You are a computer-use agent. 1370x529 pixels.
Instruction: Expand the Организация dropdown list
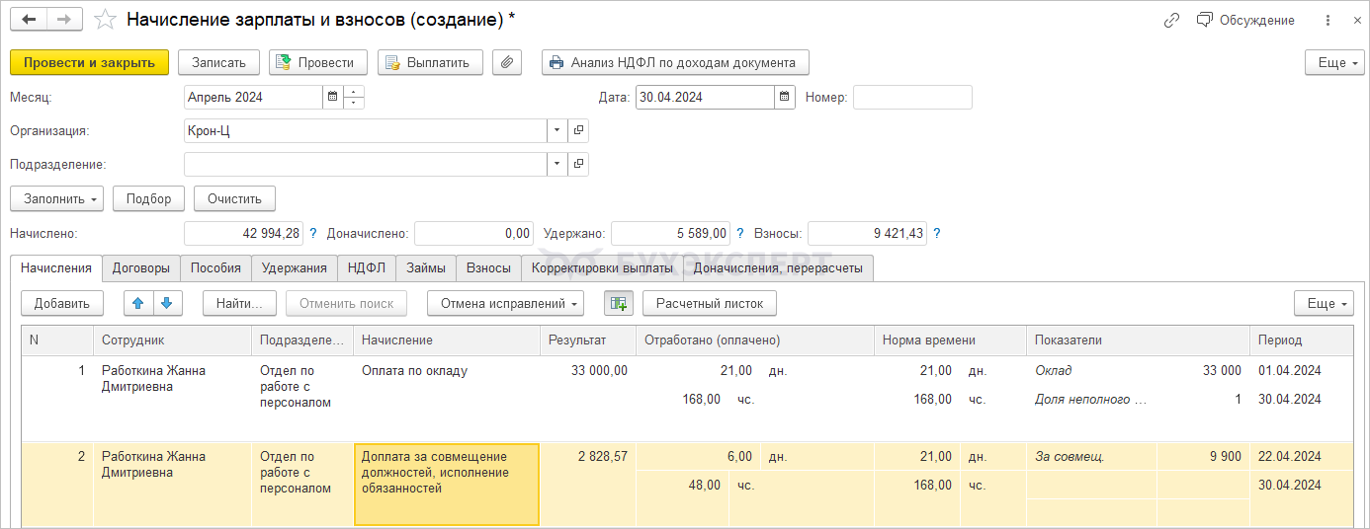[557, 130]
